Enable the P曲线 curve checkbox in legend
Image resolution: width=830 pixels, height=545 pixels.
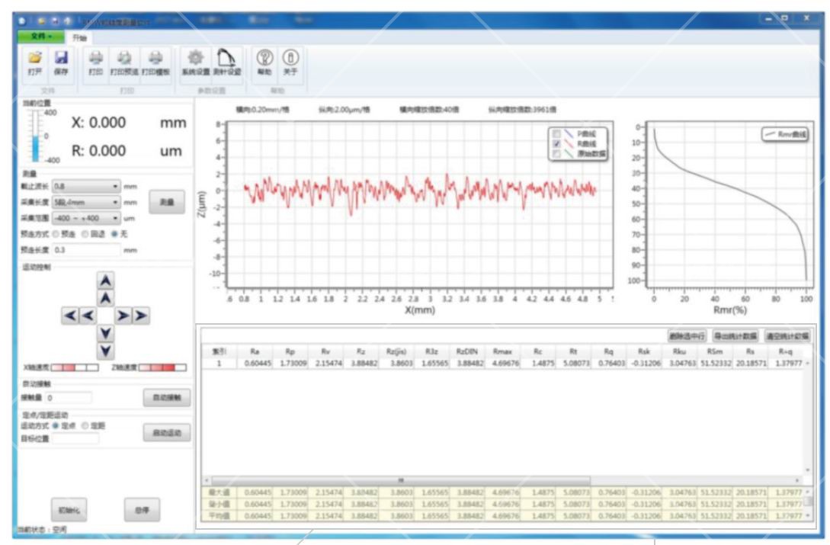click(556, 134)
